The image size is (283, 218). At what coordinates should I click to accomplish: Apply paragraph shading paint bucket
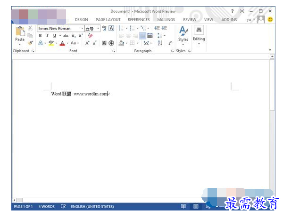tap(122, 43)
